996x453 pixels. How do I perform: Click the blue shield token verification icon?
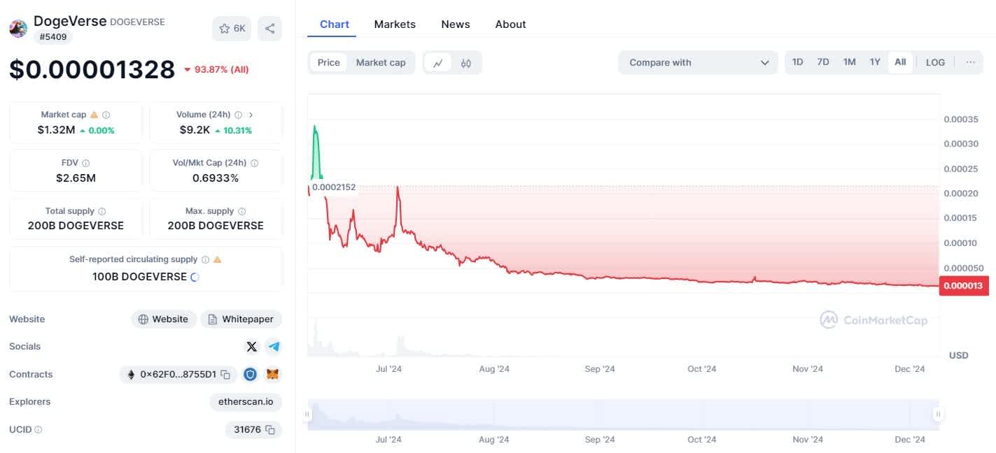[251, 374]
